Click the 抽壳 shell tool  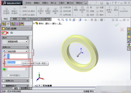click(90, 15)
